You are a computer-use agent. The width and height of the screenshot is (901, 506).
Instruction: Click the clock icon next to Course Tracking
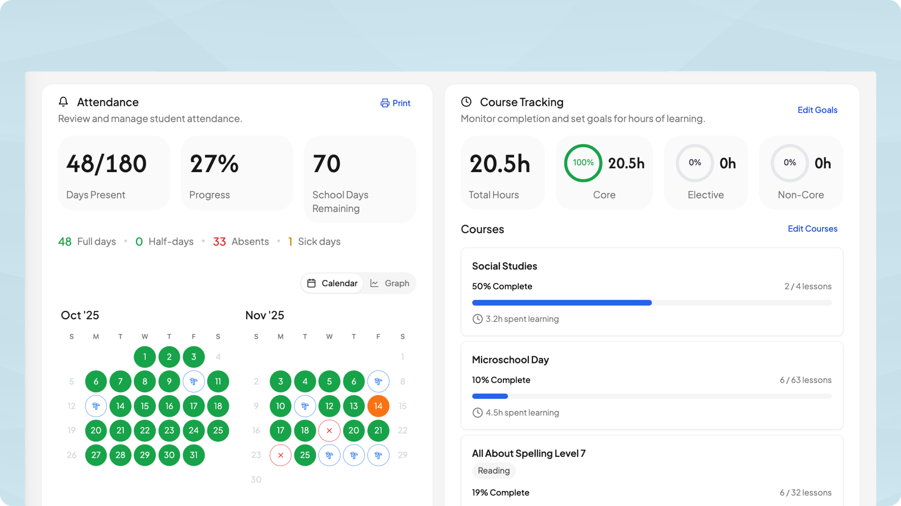point(466,101)
